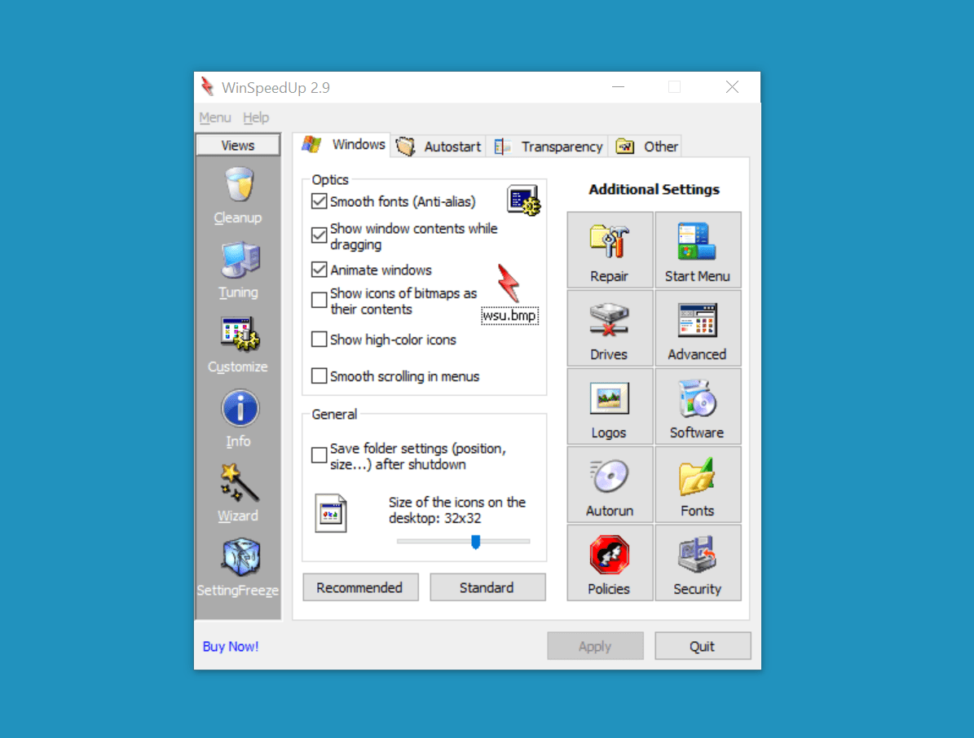Click the wsu.bmp file name label
974x738 pixels.
coord(509,315)
